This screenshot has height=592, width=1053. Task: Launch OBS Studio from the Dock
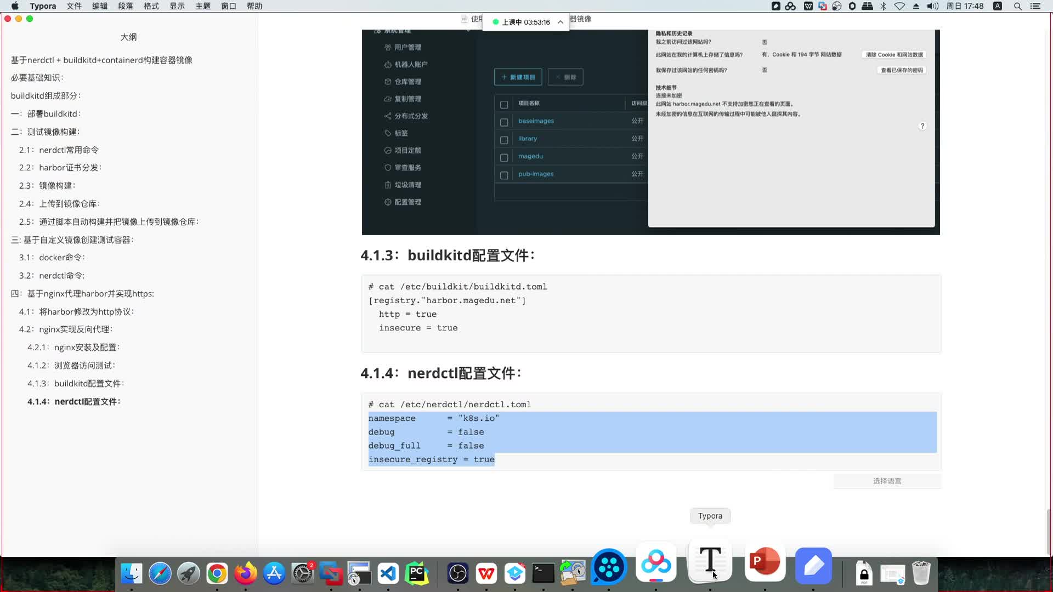[457, 573]
